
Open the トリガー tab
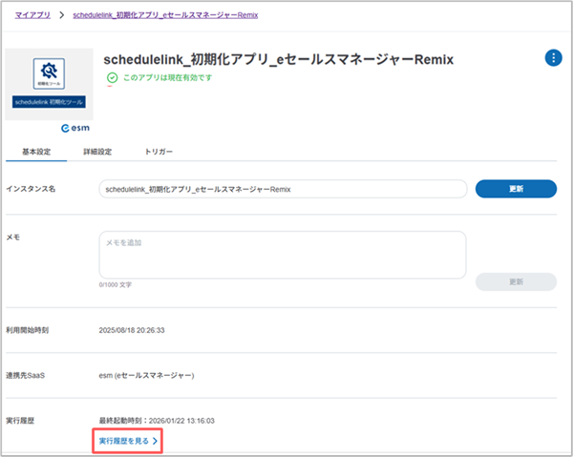click(x=159, y=152)
